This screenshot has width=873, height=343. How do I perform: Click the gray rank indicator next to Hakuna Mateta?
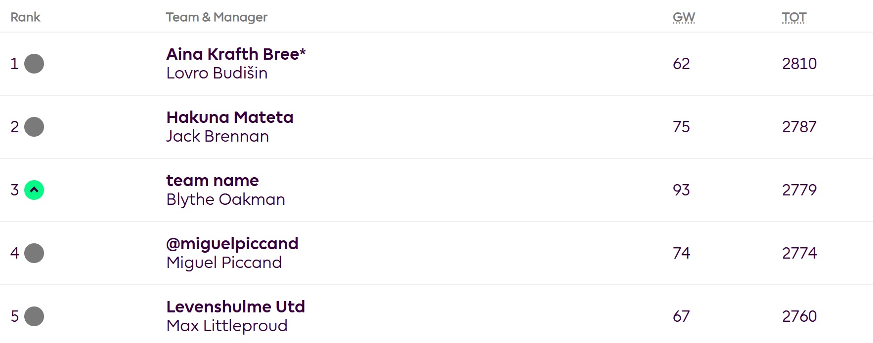pos(33,127)
